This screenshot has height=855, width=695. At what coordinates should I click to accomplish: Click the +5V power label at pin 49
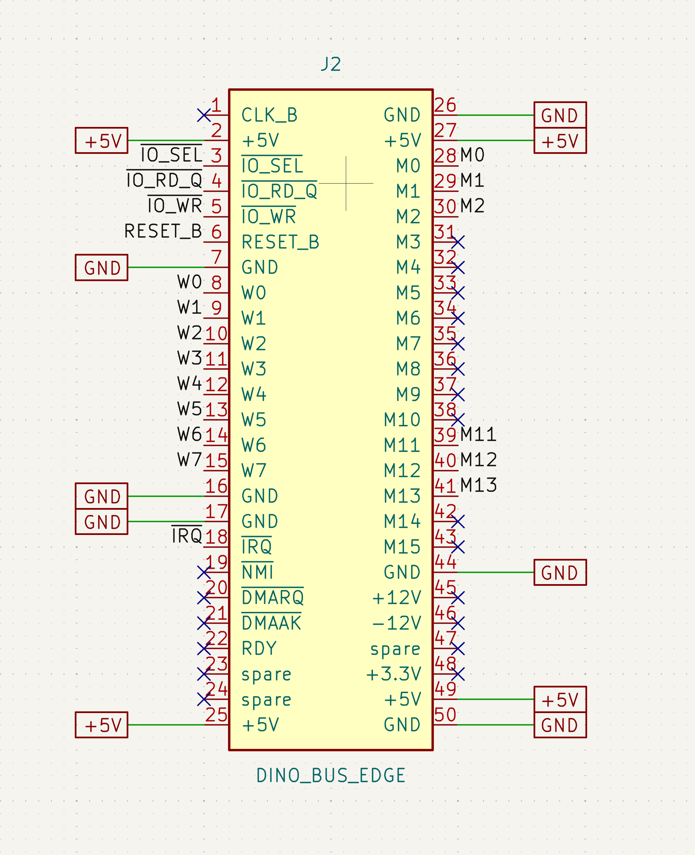click(x=560, y=699)
